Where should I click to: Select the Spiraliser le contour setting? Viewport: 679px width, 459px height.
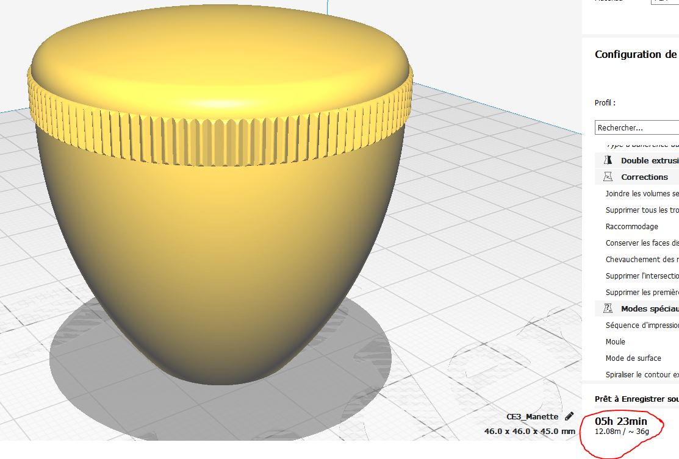pyautogui.click(x=642, y=375)
